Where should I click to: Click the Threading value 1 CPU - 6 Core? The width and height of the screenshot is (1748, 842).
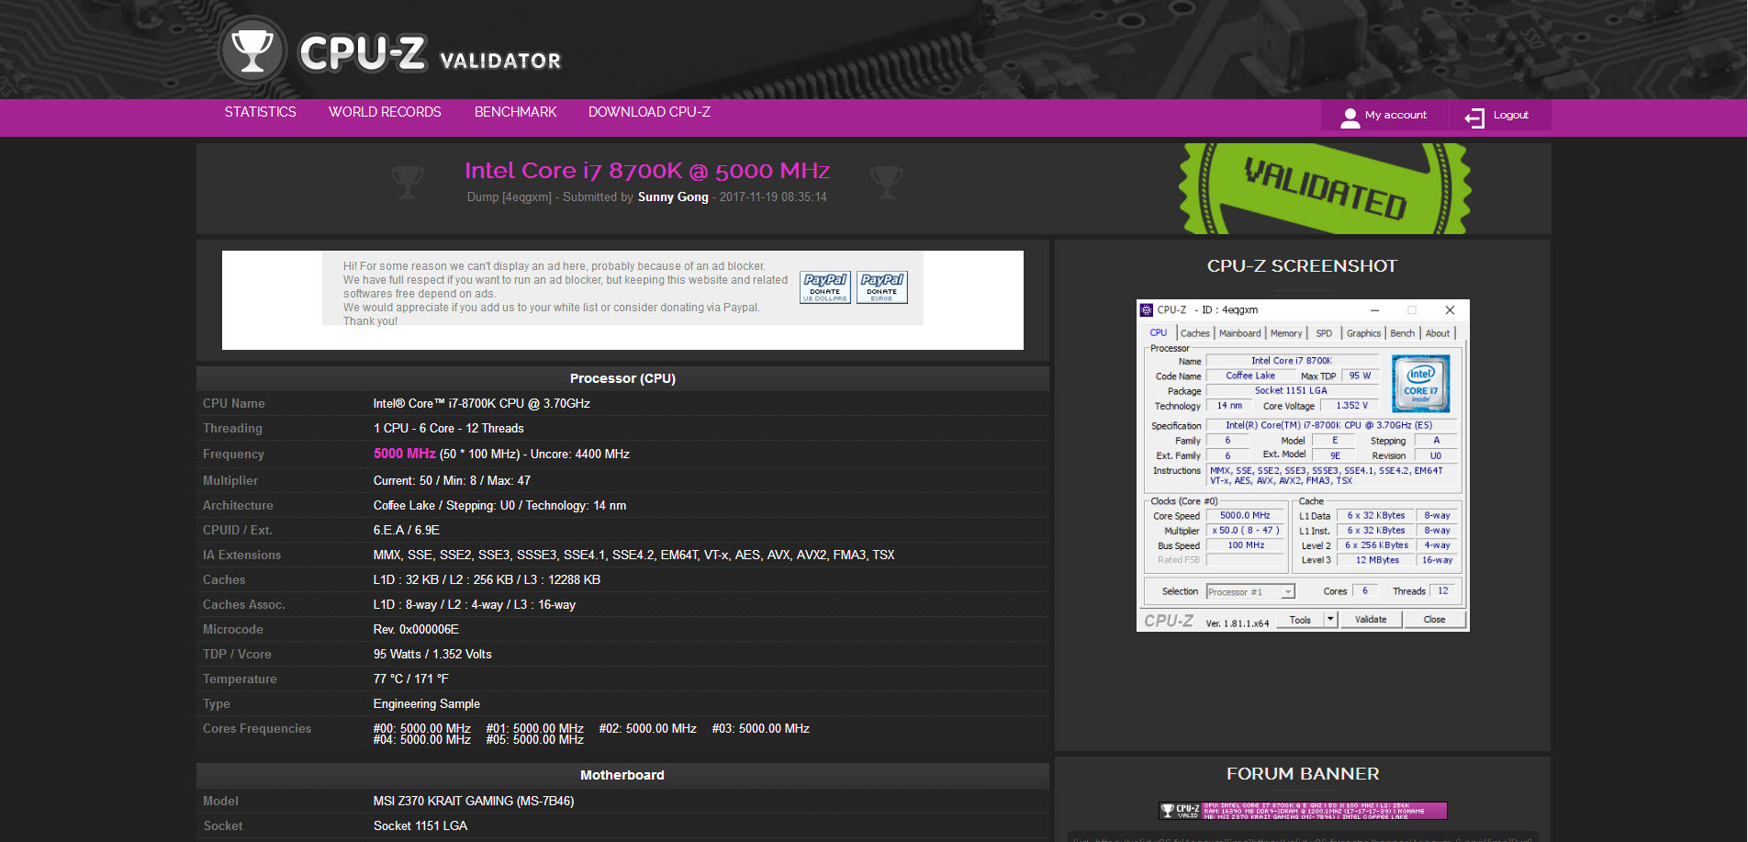[448, 428]
